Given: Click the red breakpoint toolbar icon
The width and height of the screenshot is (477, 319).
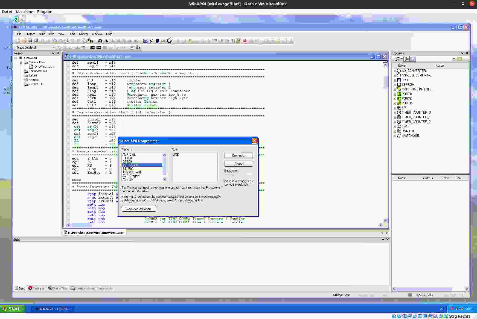Looking at the screenshot, I should click(x=245, y=41).
